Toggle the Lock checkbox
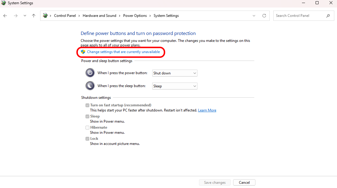Image resolution: width=337 pixels, height=188 pixels. (x=87, y=139)
